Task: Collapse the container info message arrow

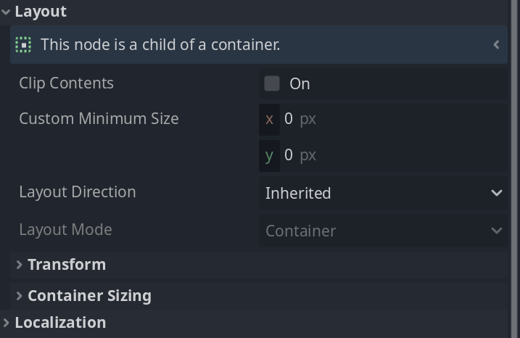Action: pyautogui.click(x=497, y=45)
